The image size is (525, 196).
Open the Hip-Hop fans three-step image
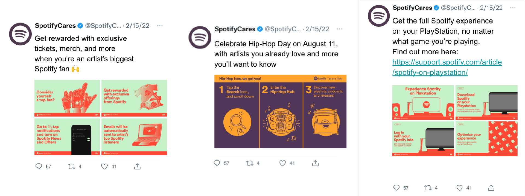tap(280, 112)
